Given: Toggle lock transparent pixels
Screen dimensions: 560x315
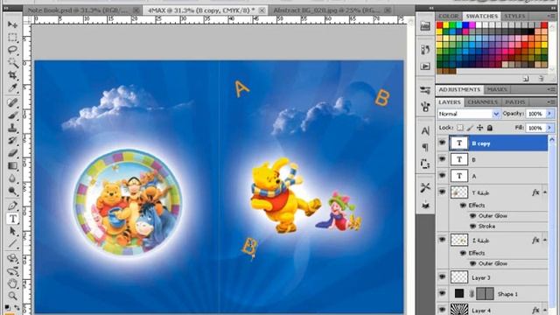Looking at the screenshot, I should point(460,128).
